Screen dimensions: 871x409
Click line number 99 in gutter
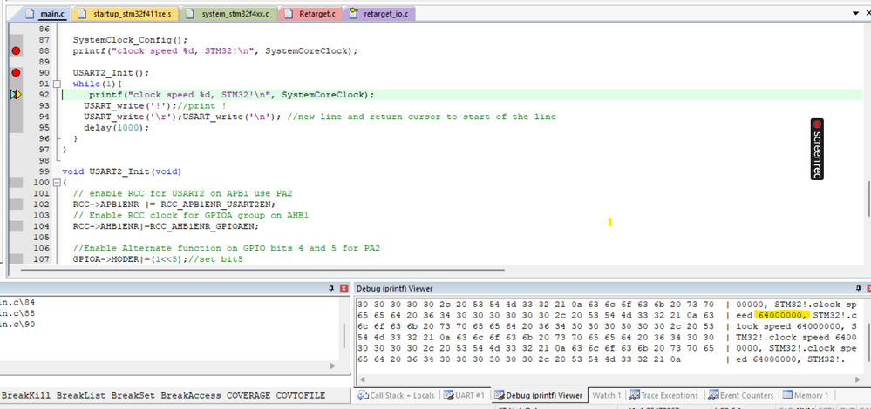[x=44, y=171]
